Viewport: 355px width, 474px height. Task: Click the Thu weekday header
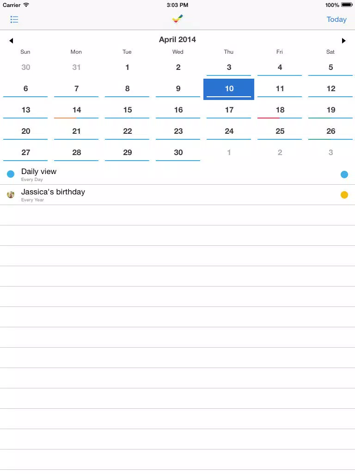click(x=228, y=52)
